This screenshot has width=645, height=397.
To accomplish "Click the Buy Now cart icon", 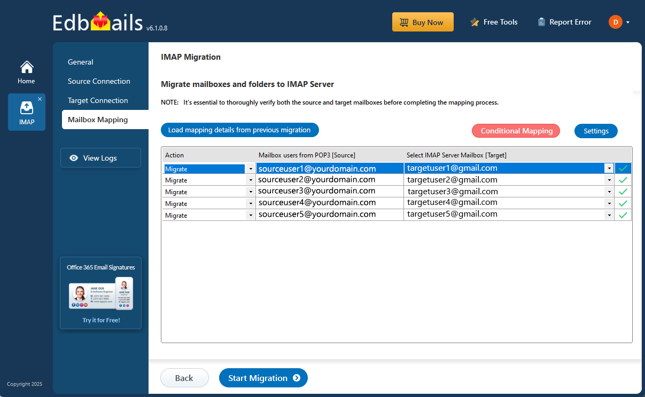I will click(x=405, y=22).
